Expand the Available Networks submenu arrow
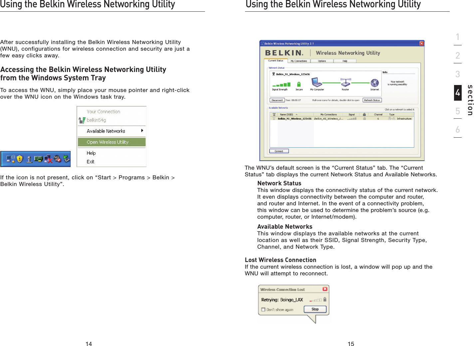 click(142, 131)
